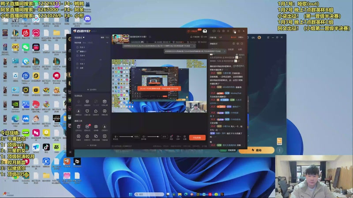Mute the speaker icon in the control bar
353x198 pixels.
pos(143,136)
